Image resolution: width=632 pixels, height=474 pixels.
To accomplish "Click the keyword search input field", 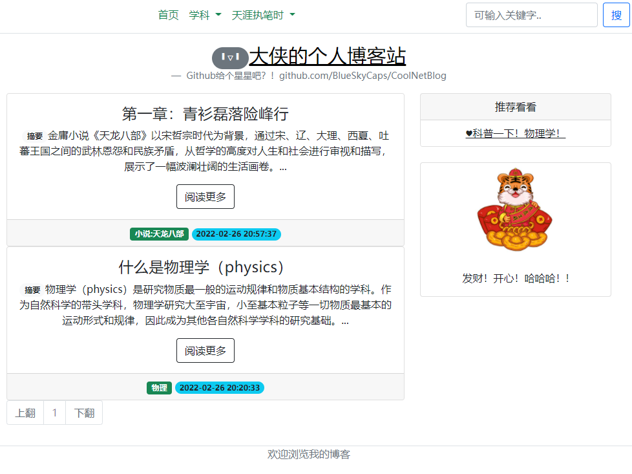I will 531,16.
